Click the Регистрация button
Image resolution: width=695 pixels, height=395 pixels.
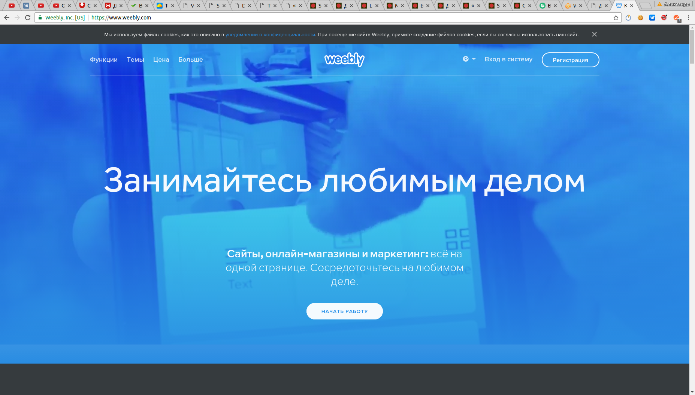click(570, 60)
